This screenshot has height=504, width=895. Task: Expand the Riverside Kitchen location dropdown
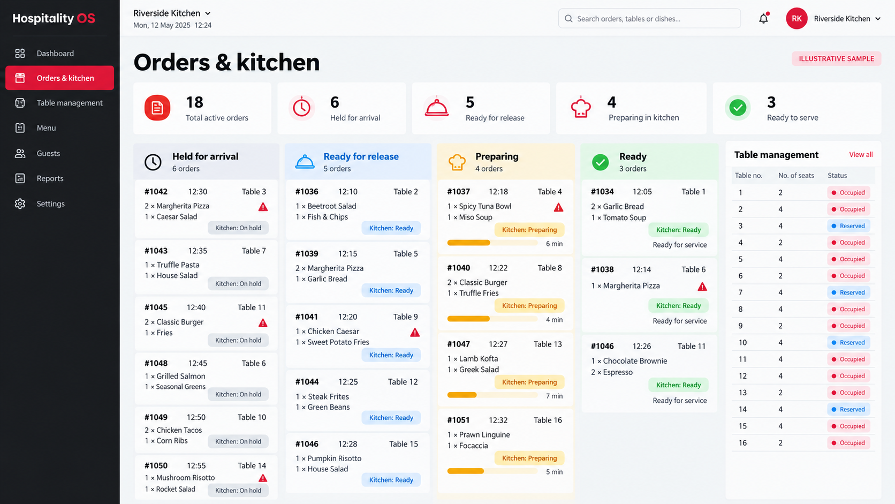coord(172,13)
